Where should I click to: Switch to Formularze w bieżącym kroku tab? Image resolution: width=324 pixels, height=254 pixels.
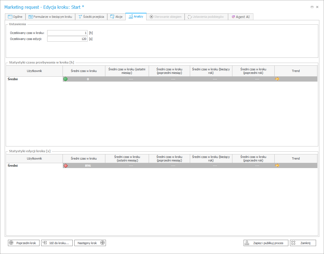[50, 17]
